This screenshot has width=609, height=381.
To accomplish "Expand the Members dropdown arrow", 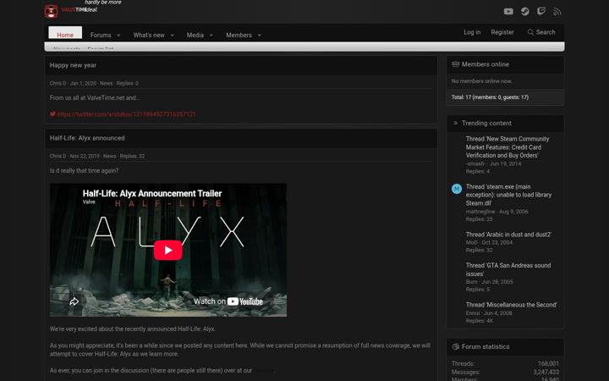I will [260, 36].
